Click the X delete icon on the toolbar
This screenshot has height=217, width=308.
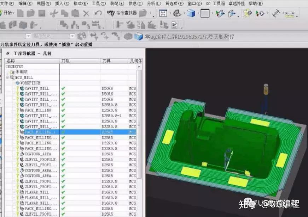pos(87,13)
